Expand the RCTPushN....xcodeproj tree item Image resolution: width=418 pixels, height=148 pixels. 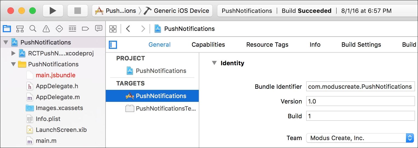click(13, 53)
